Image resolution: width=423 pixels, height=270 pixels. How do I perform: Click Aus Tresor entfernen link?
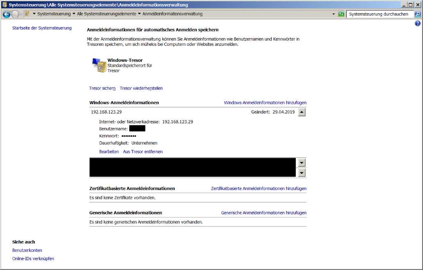143,152
